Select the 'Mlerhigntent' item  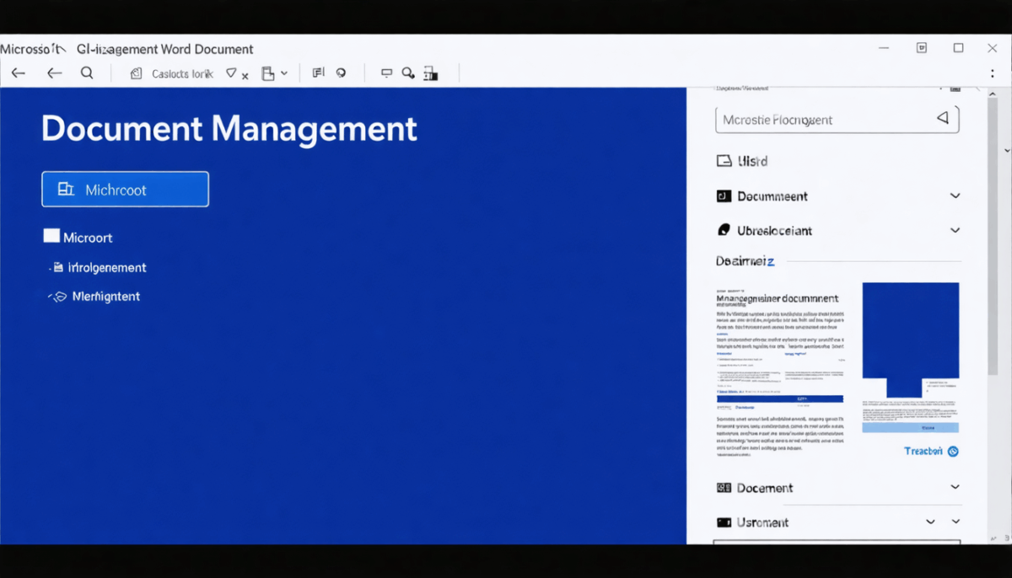106,297
